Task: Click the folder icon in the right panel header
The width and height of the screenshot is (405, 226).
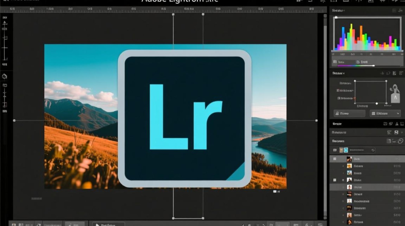Action: [385, 124]
